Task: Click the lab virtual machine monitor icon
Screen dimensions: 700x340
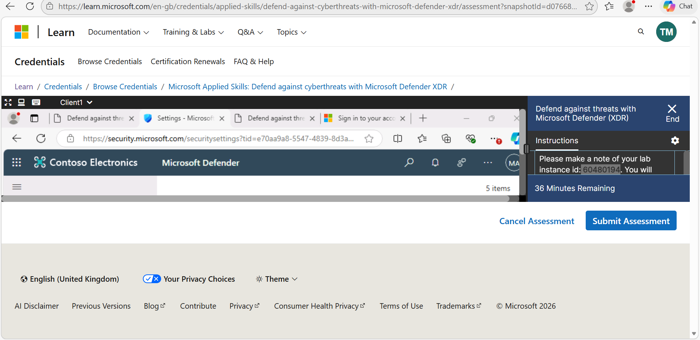Action: pyautogui.click(x=22, y=102)
